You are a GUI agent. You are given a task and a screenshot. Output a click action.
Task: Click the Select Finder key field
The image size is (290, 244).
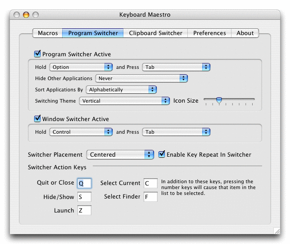[150, 197]
